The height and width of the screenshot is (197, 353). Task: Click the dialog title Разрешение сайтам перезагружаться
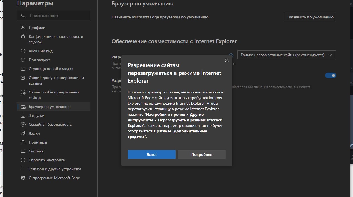click(175, 73)
